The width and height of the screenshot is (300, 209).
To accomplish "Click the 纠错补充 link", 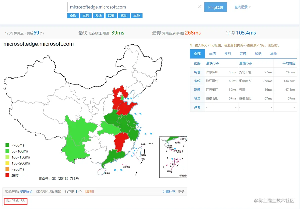I will [x=169, y=191].
